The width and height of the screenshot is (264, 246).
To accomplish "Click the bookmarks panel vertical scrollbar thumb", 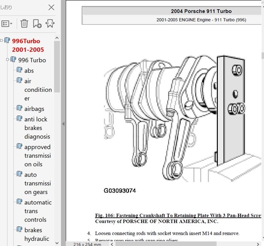I will tap(57, 67).
